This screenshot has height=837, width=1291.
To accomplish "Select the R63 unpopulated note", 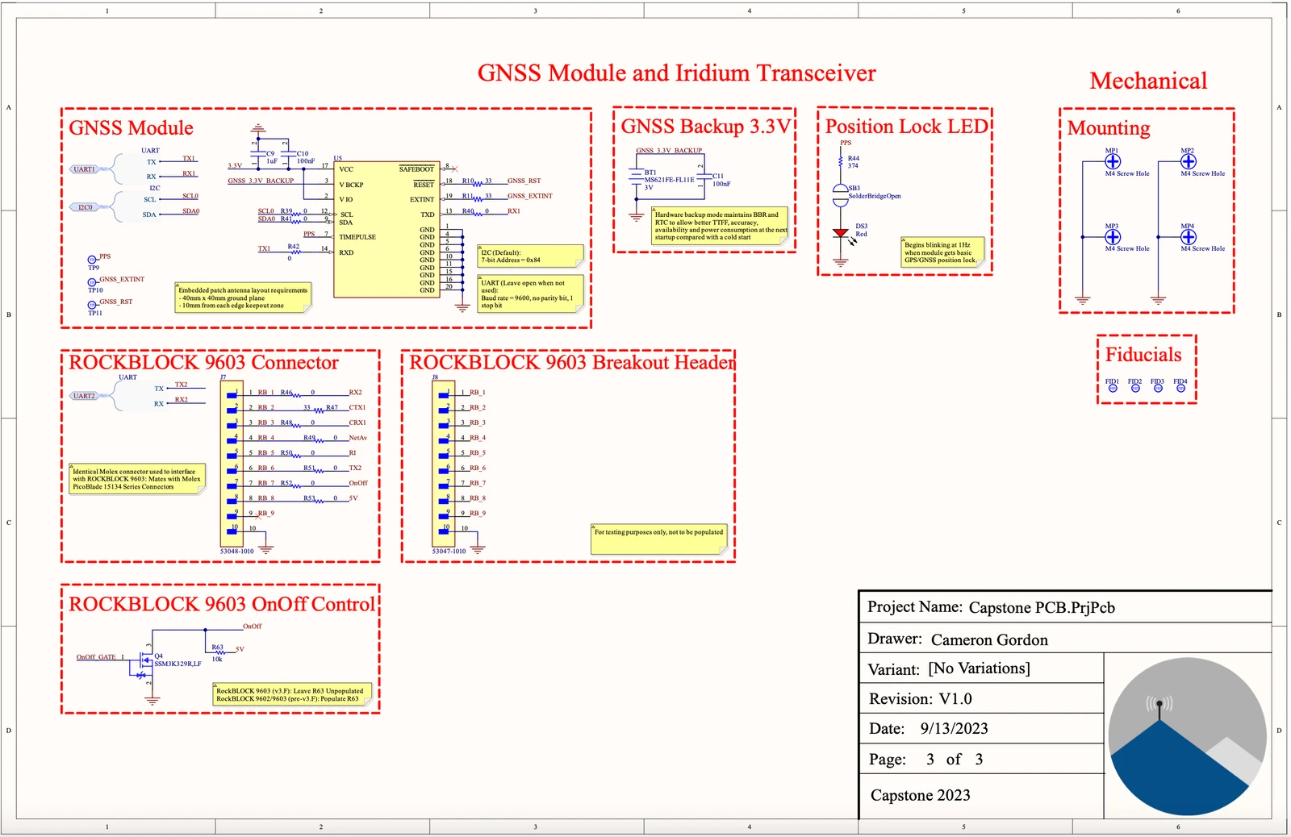I will [x=293, y=695].
